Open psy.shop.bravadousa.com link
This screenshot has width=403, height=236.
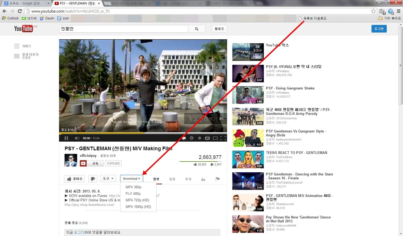(89, 205)
